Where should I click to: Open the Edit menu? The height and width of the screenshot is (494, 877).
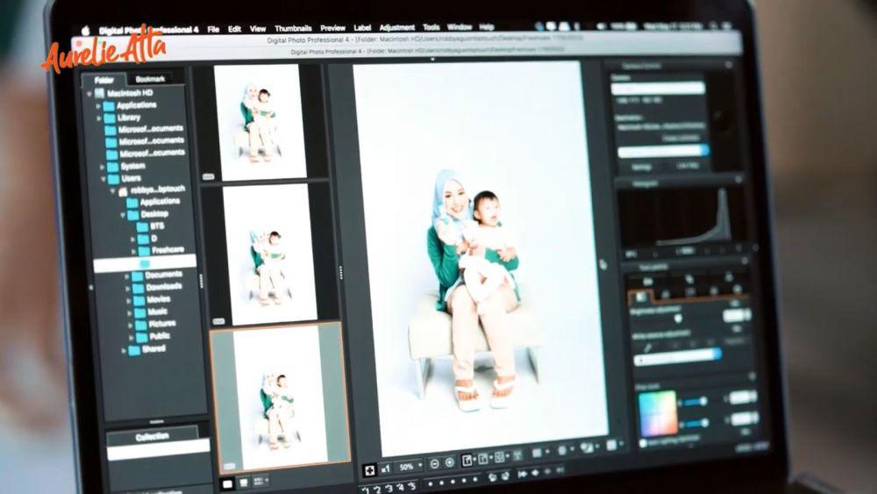(234, 29)
